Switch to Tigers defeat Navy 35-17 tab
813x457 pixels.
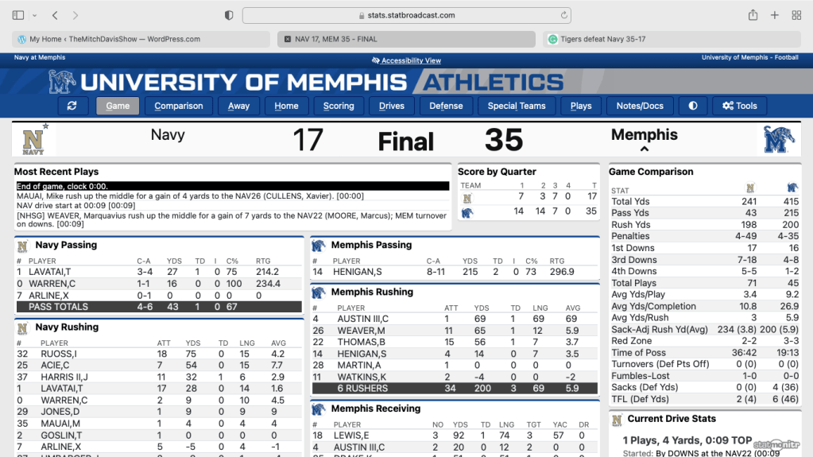(674, 39)
